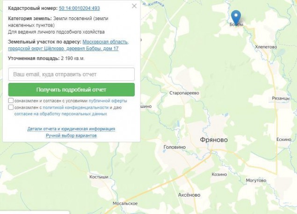The height and width of the screenshot is (214, 297).
Task: Click the Фряново town label on map
Action: pos(214,140)
